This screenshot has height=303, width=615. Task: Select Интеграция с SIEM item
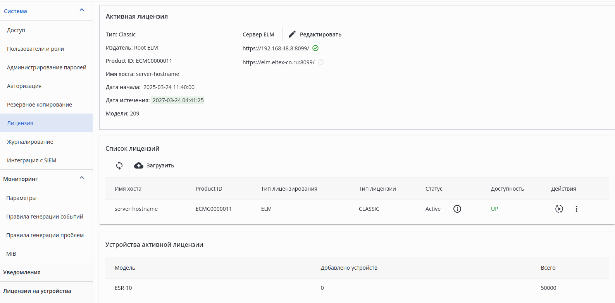click(32, 160)
